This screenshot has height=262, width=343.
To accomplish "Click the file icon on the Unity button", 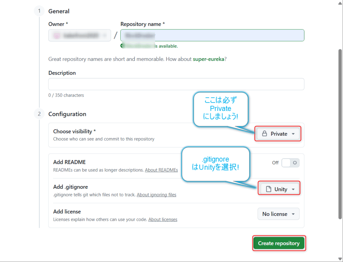I will [x=268, y=189].
